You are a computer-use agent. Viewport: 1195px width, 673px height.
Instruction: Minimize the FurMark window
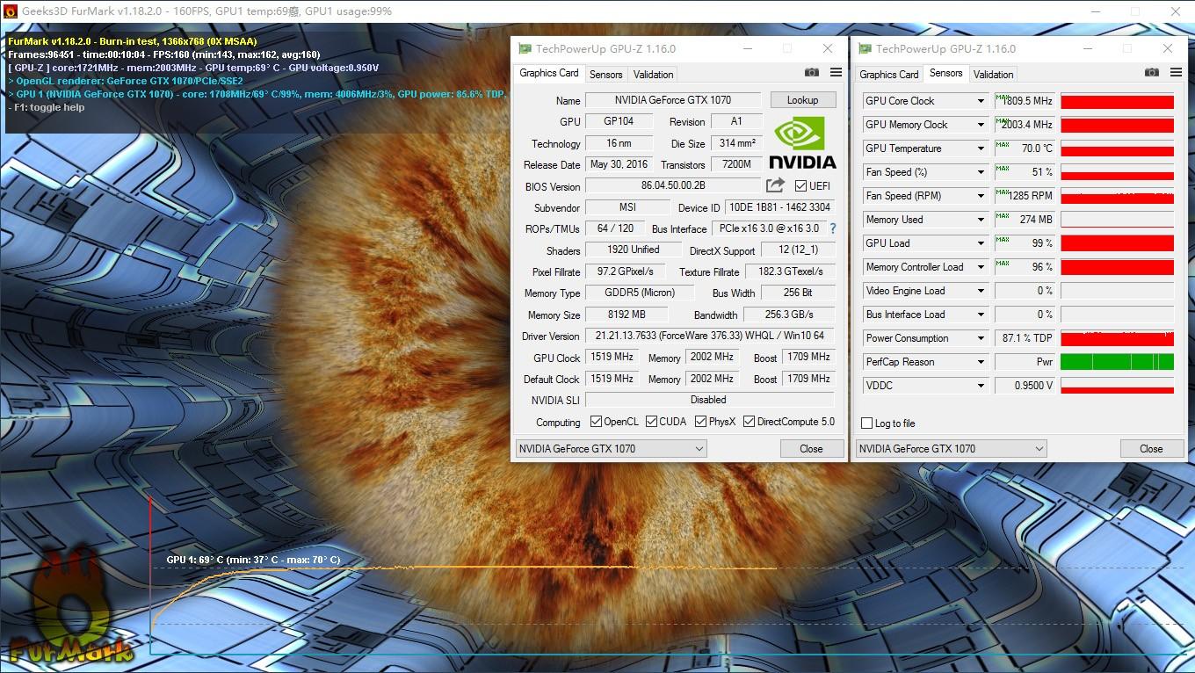[1096, 11]
